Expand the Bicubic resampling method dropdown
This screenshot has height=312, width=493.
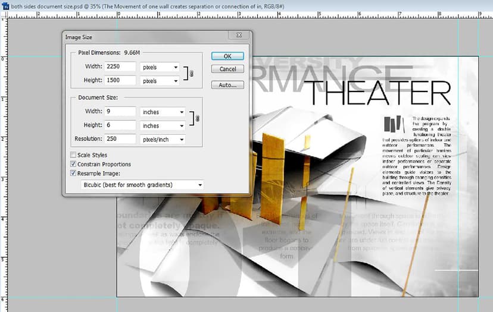[x=142, y=185]
